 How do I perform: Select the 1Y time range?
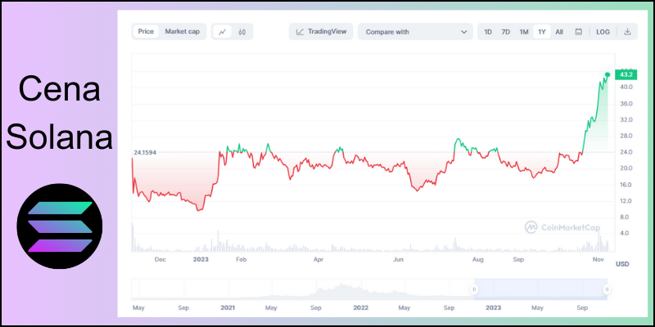click(x=541, y=32)
